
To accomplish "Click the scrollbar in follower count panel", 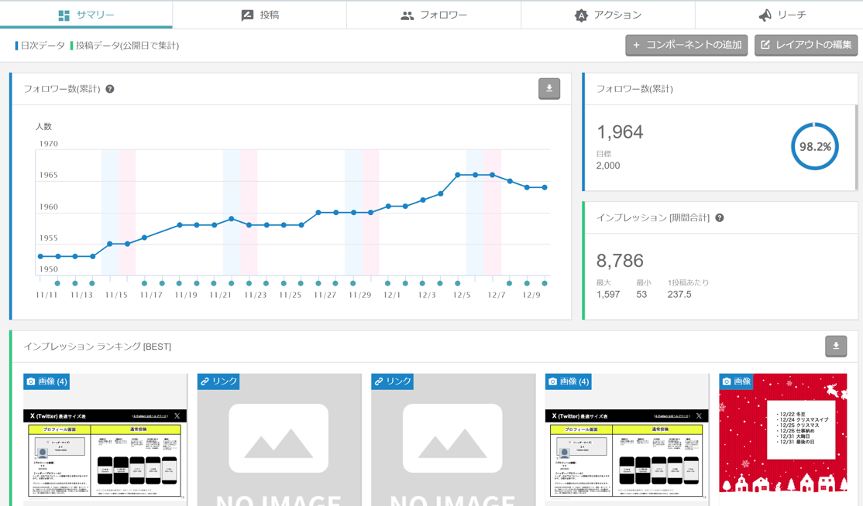I will 856,147.
